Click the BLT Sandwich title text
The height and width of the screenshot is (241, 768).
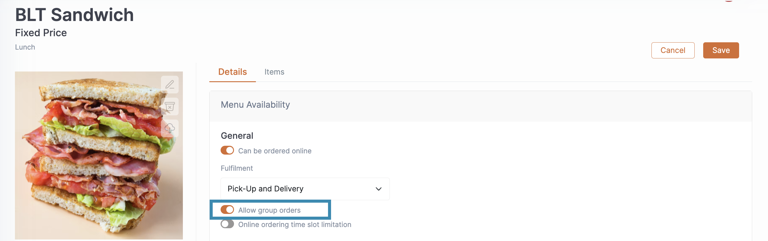pos(75,15)
